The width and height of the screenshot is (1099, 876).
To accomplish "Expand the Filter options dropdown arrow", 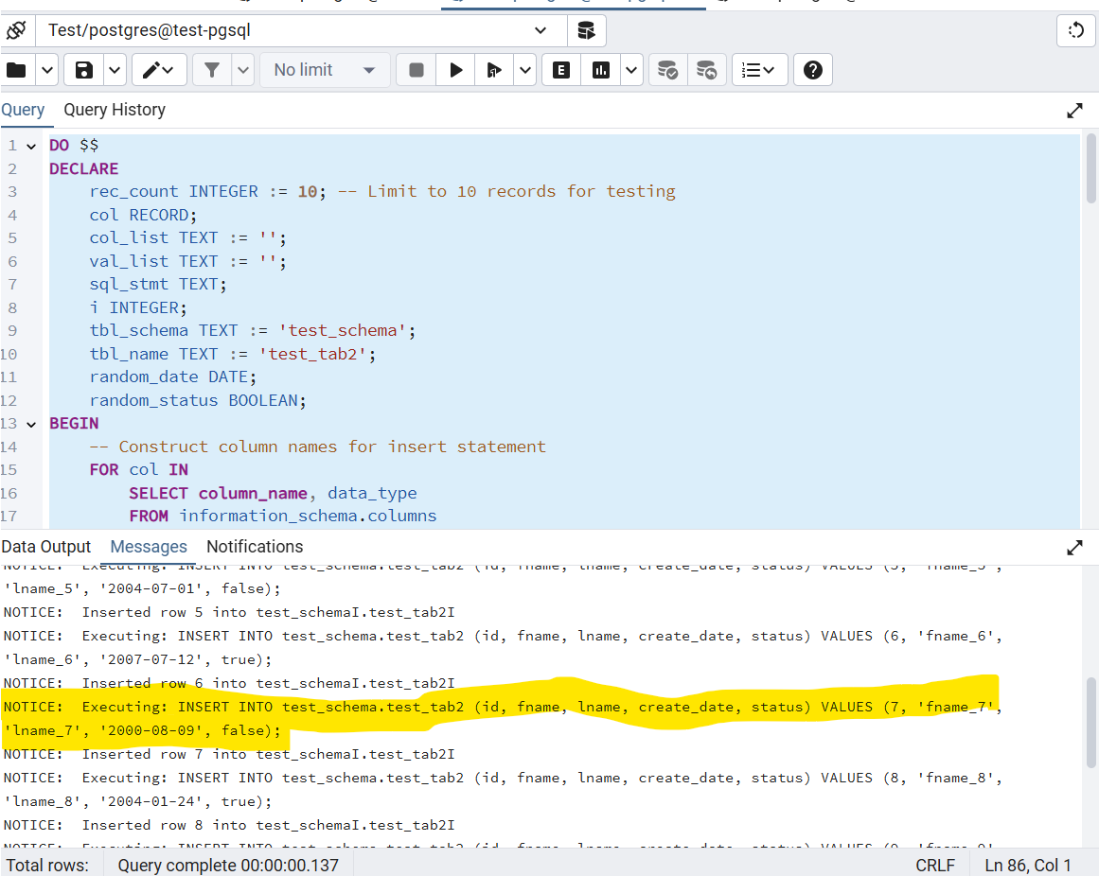I will [x=243, y=70].
